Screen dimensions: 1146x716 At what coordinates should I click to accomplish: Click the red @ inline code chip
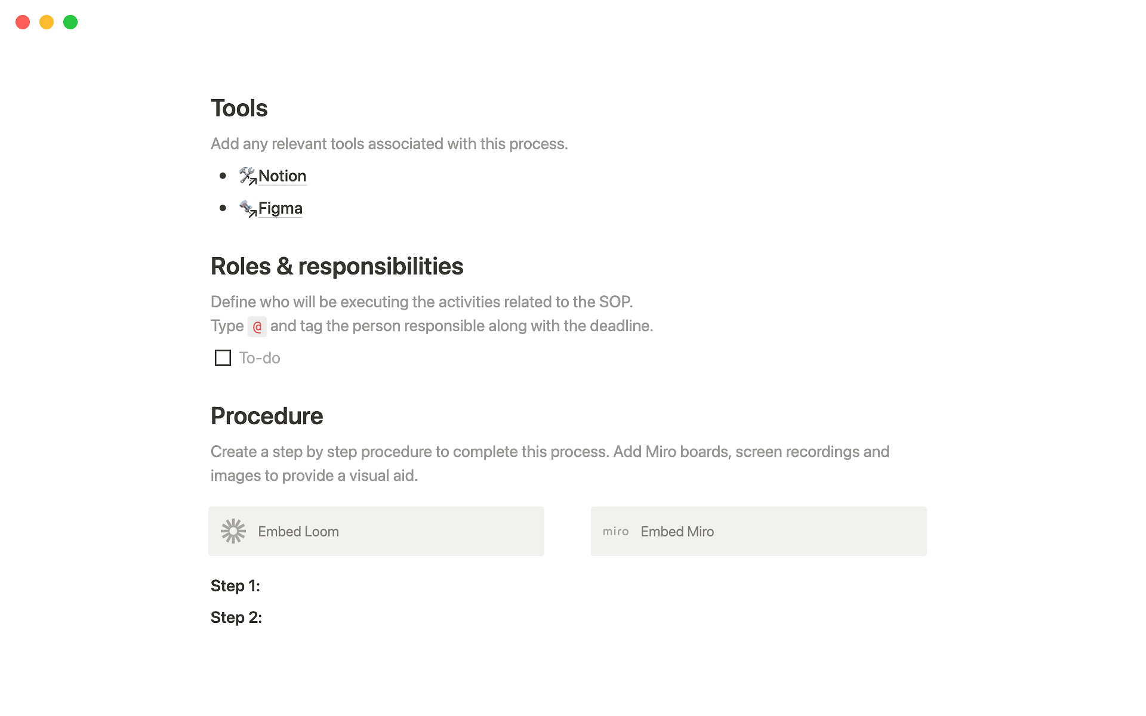click(x=257, y=326)
